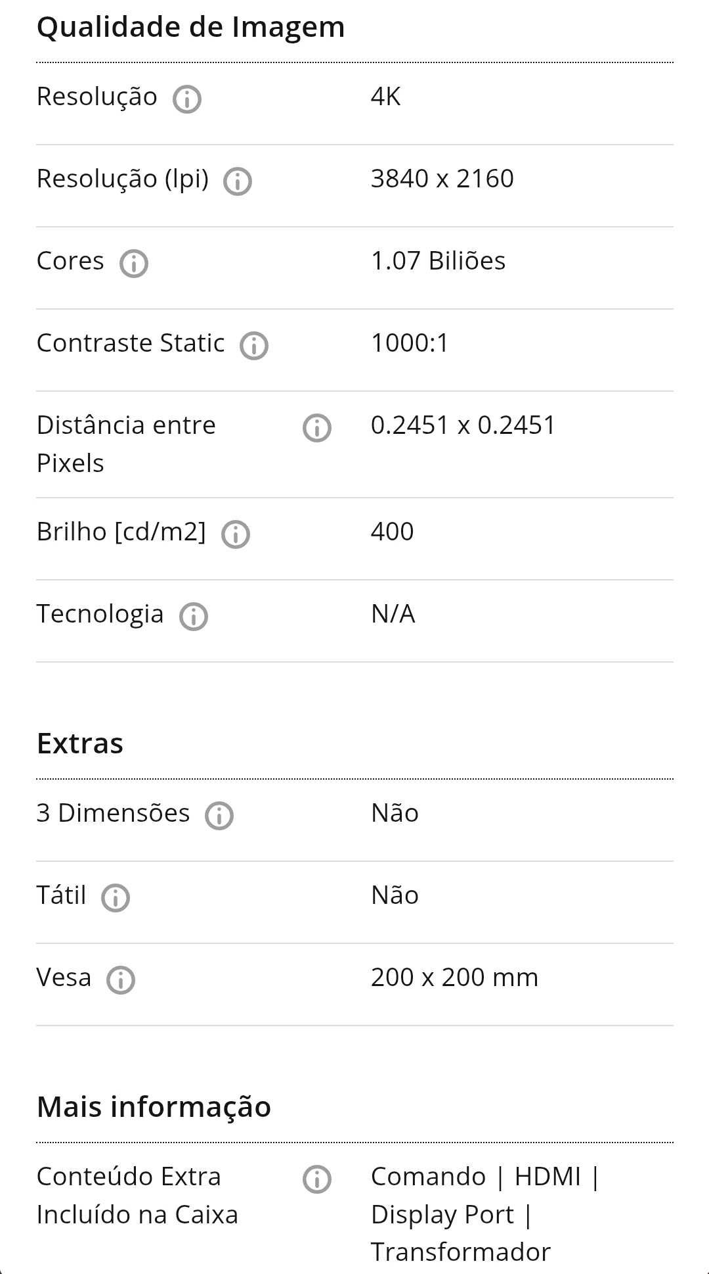Open info icon next to Resolução

click(187, 99)
